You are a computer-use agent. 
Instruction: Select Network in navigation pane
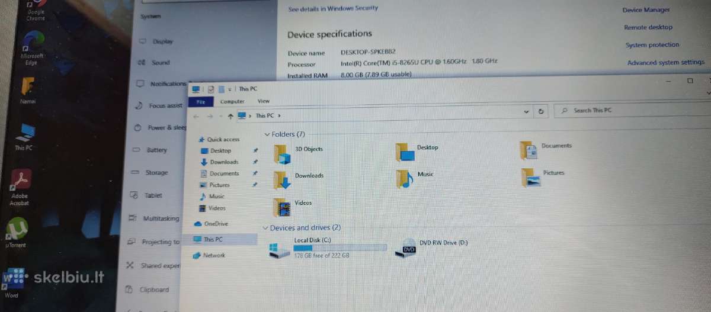(x=209, y=255)
